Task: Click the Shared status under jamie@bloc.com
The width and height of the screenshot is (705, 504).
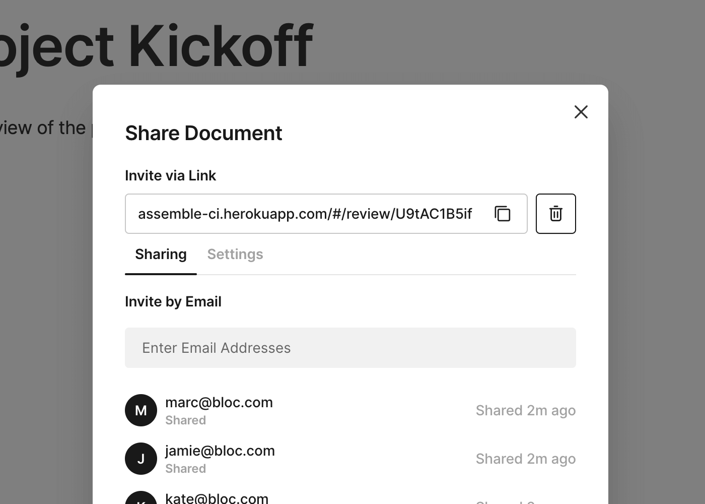Action: click(x=185, y=469)
